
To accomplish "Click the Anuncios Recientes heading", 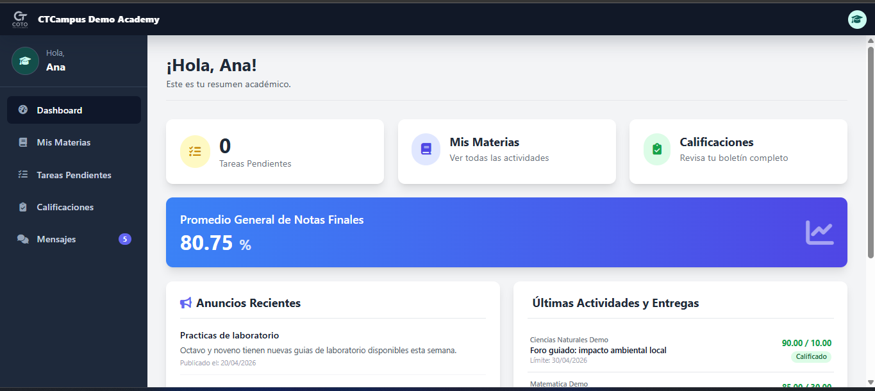I will point(248,303).
